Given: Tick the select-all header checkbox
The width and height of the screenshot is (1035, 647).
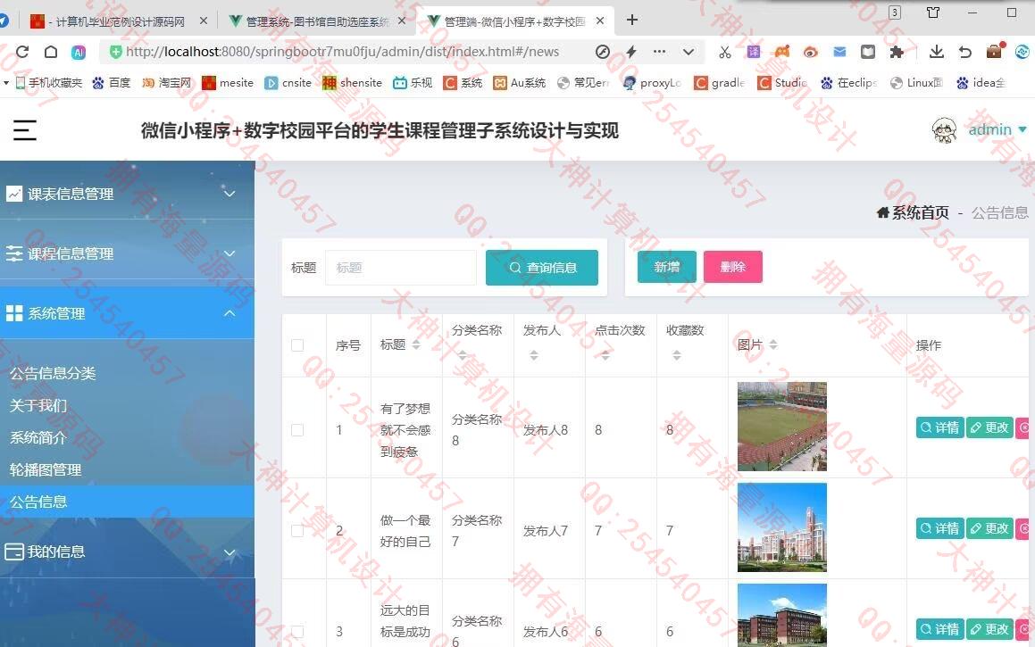Looking at the screenshot, I should 297,345.
